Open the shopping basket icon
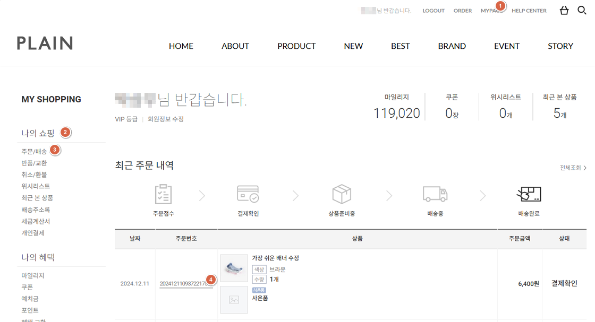 click(564, 10)
